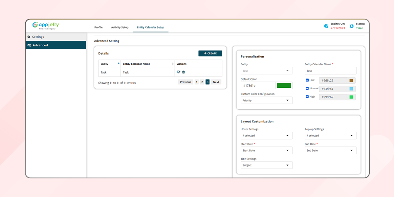Image resolution: width=394 pixels, height=197 pixels.
Task: Click the High color hex field #29dc62
Action: click(x=333, y=97)
